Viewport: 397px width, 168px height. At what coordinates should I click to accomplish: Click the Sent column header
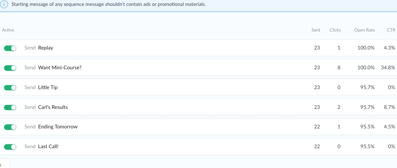[x=316, y=30]
